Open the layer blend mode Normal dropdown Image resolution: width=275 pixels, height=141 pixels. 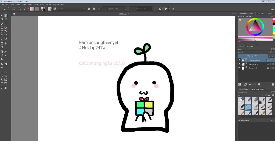coord(253,52)
